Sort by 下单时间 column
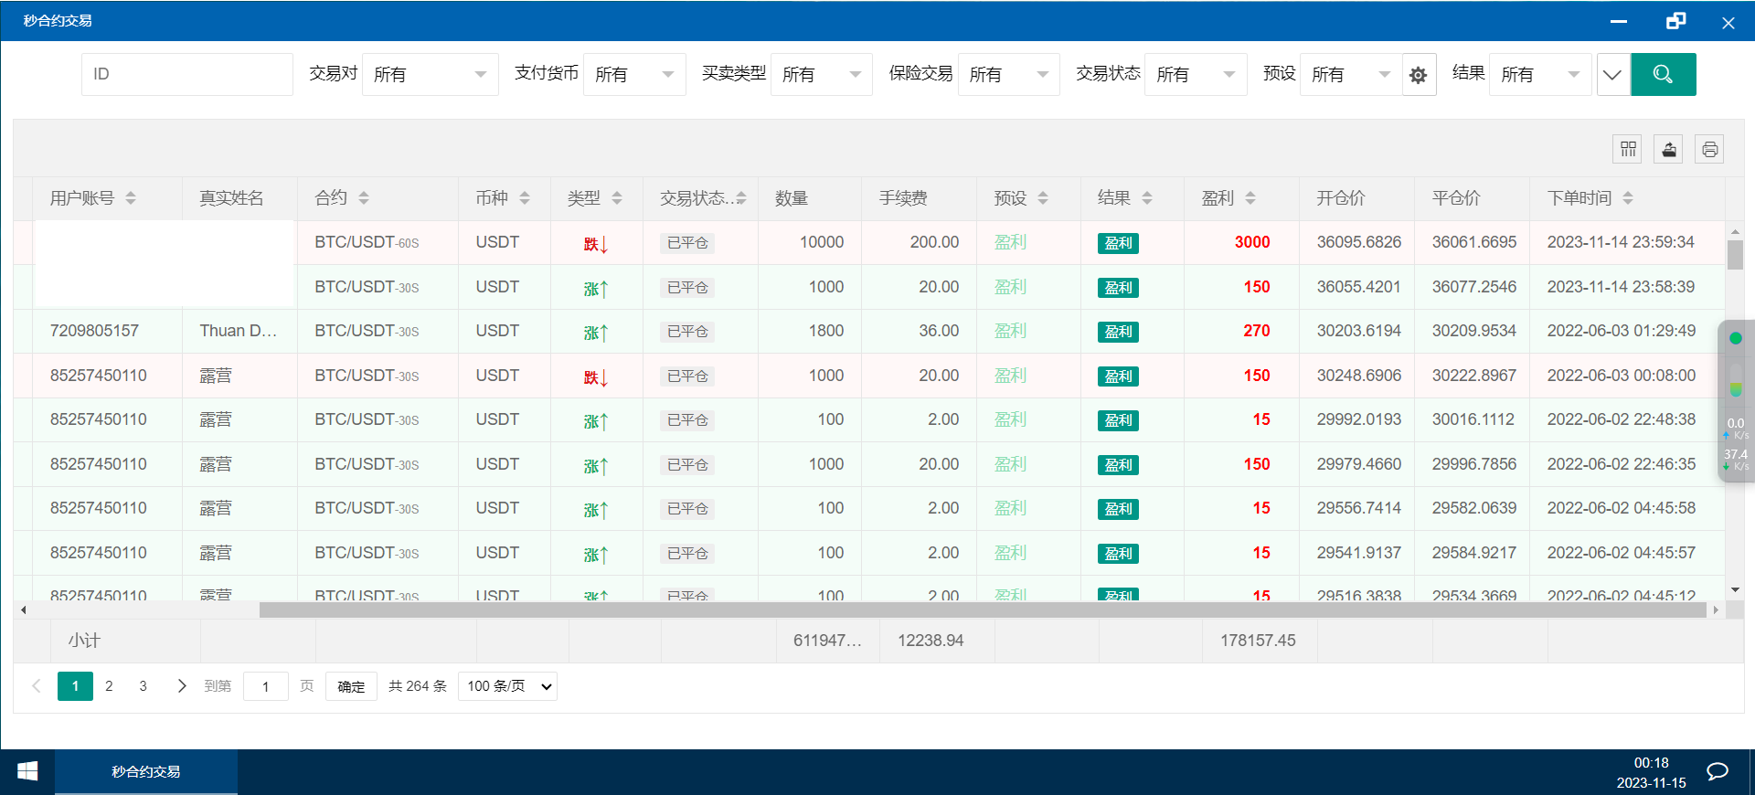This screenshot has width=1755, height=795. pos(1628,198)
